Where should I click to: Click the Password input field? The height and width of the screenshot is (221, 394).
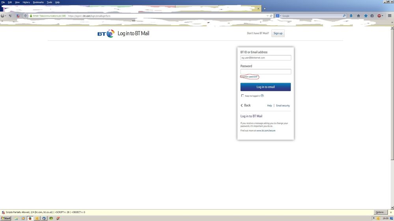[265, 72]
